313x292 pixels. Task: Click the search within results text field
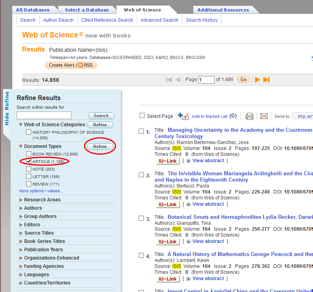tap(44, 116)
